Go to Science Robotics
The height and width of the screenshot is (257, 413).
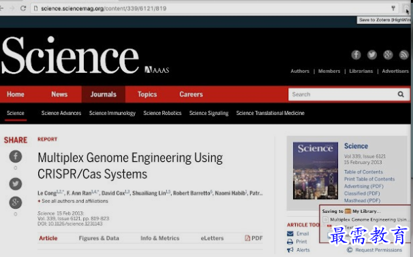point(162,113)
